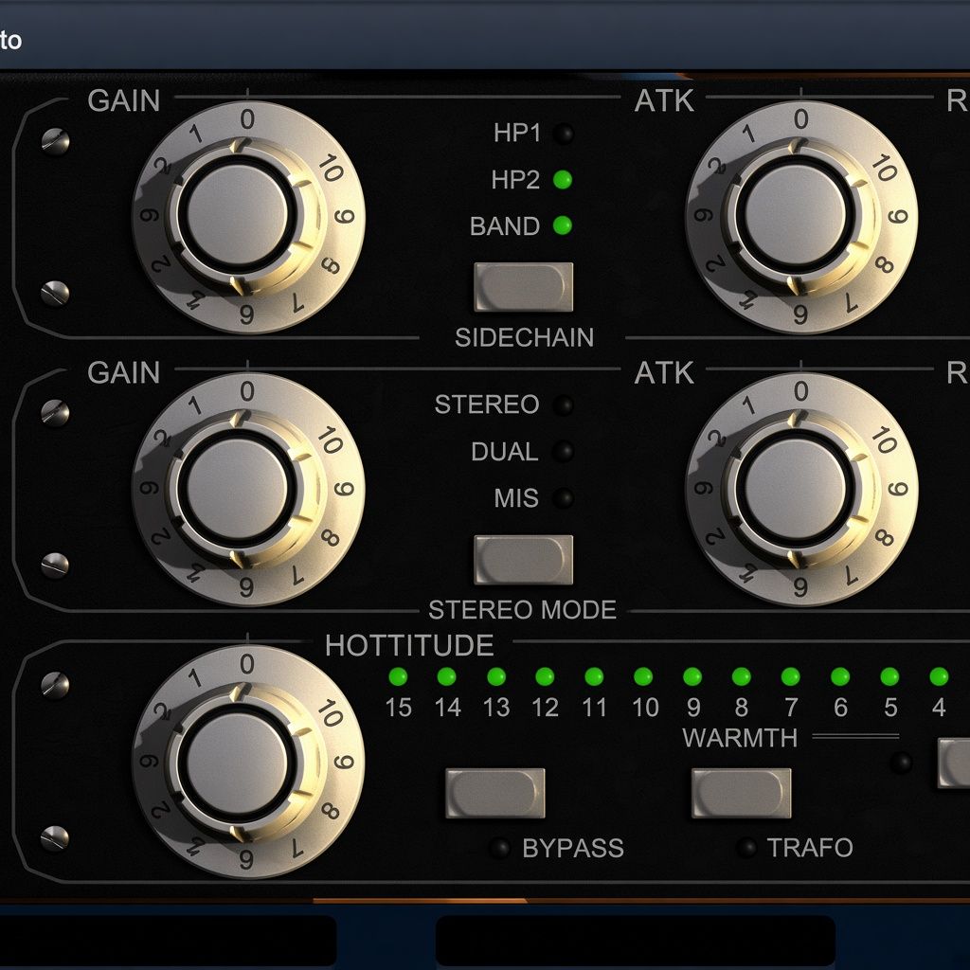
Task: Click the black display field at bottom center
Action: (x=636, y=941)
